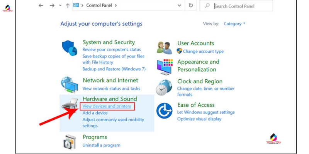Viewport: 309px width, 154px height.
Task: Open the address bar history dropdown
Action: pos(178,6)
